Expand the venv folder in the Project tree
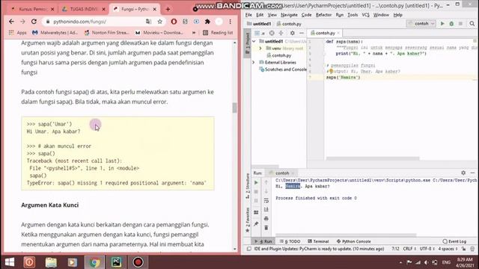Image resolution: width=479 pixels, height=269 pixels. [x=260, y=48]
